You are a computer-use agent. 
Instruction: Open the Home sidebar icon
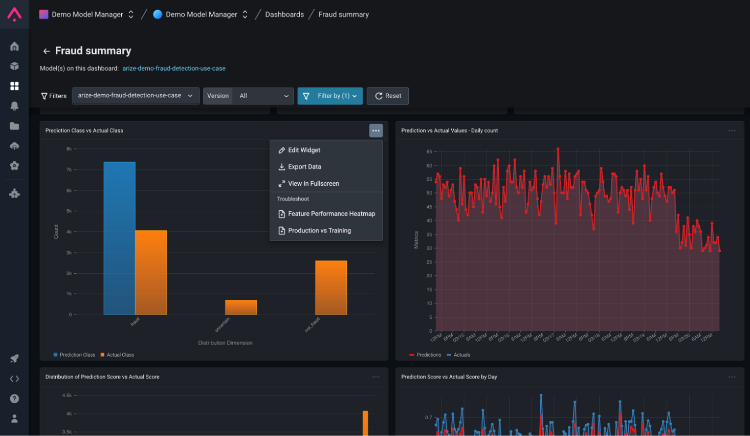14,47
